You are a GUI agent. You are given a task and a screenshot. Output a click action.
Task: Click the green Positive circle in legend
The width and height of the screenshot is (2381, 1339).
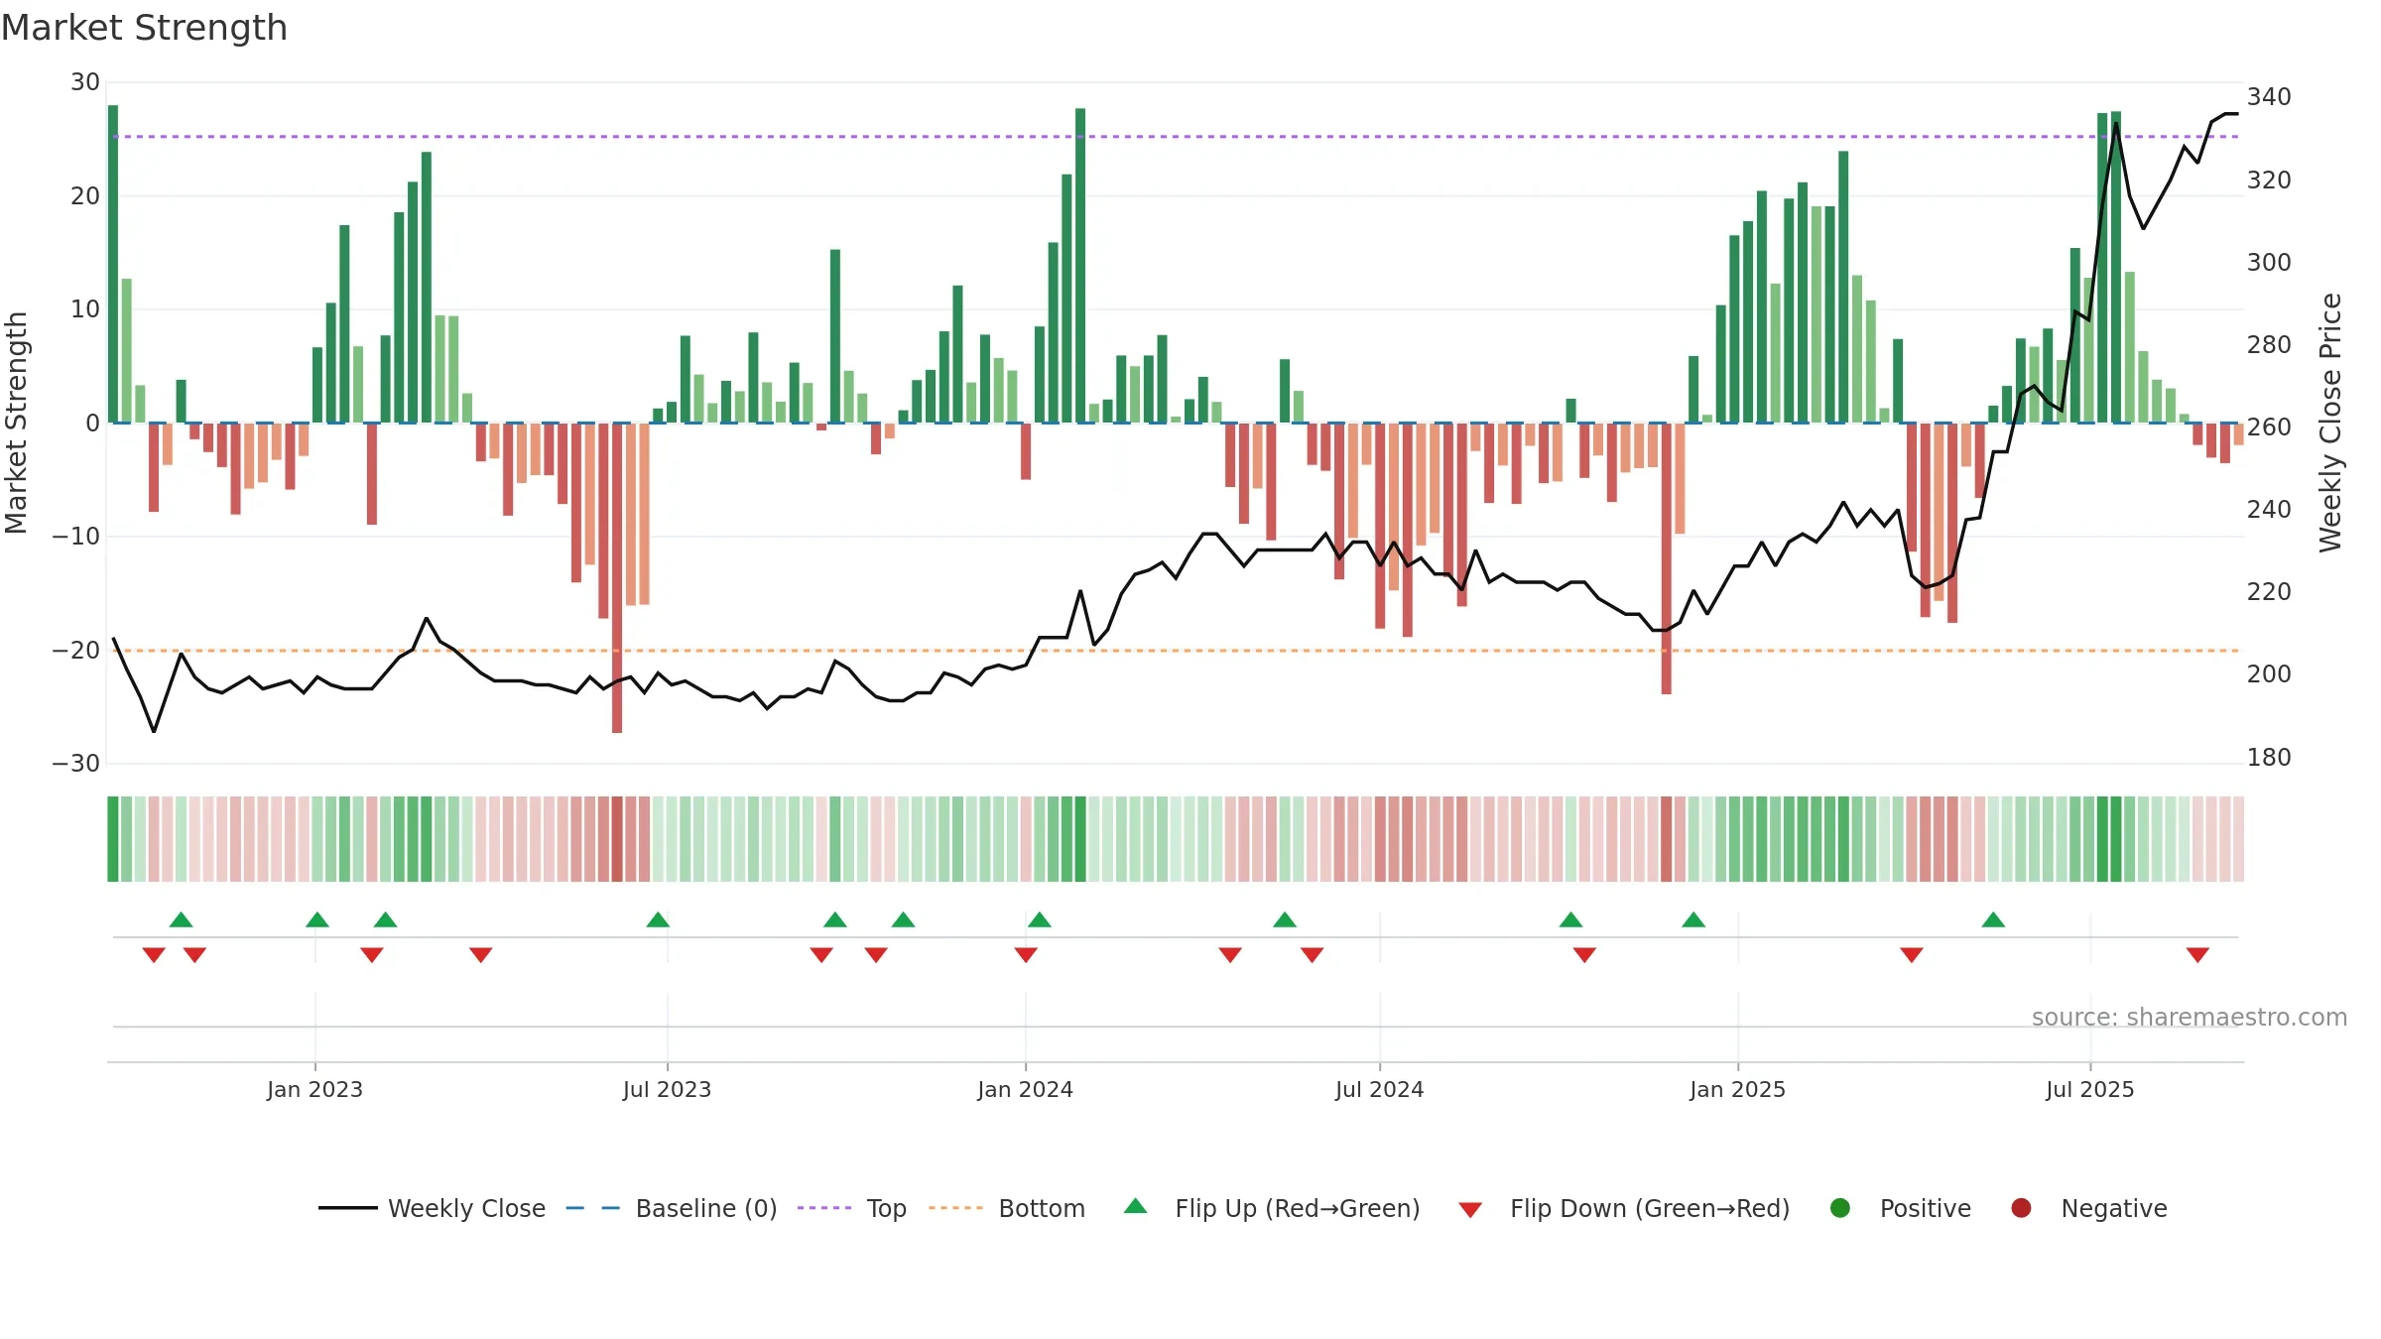point(1840,1208)
